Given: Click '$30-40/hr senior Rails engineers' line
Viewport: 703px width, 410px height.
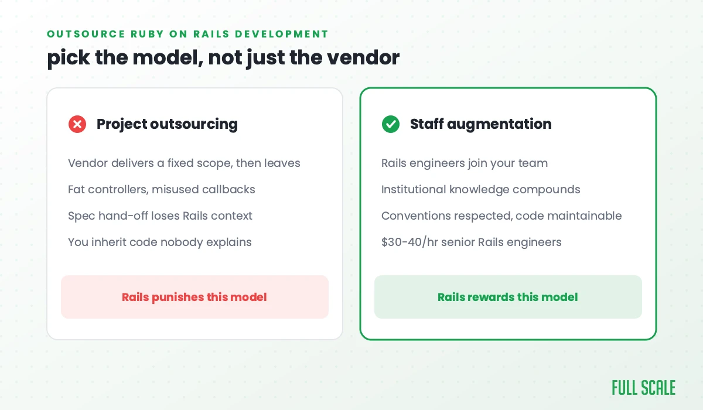Looking at the screenshot, I should (x=472, y=242).
